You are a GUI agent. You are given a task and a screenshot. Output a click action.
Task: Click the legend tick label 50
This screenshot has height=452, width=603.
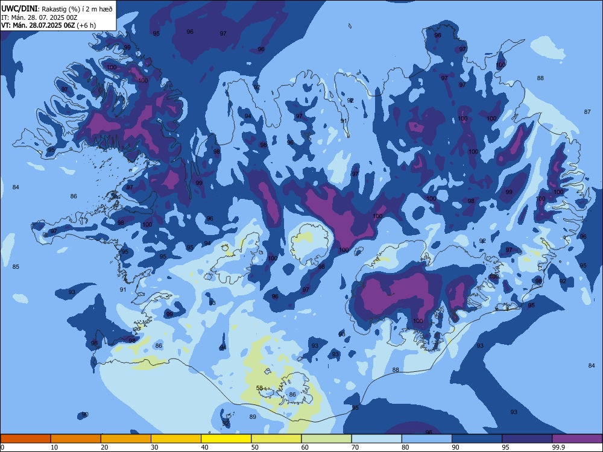click(x=255, y=447)
